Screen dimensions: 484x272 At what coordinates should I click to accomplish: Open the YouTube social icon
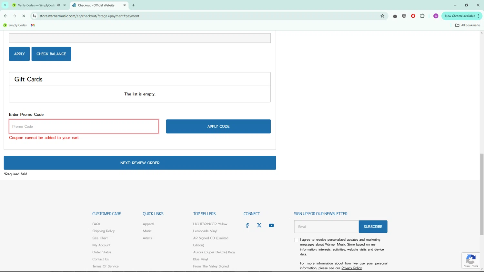pos(271,225)
